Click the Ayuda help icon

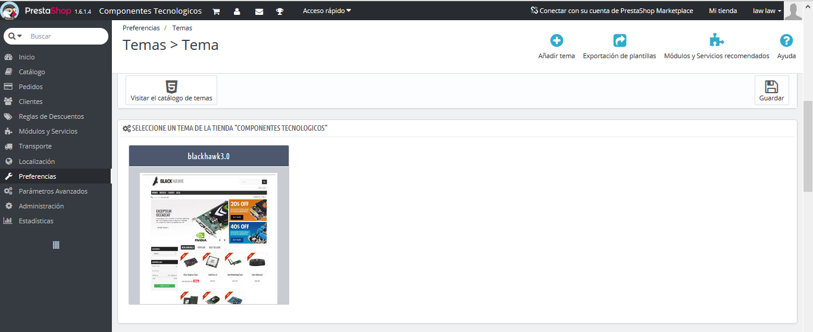tap(786, 41)
